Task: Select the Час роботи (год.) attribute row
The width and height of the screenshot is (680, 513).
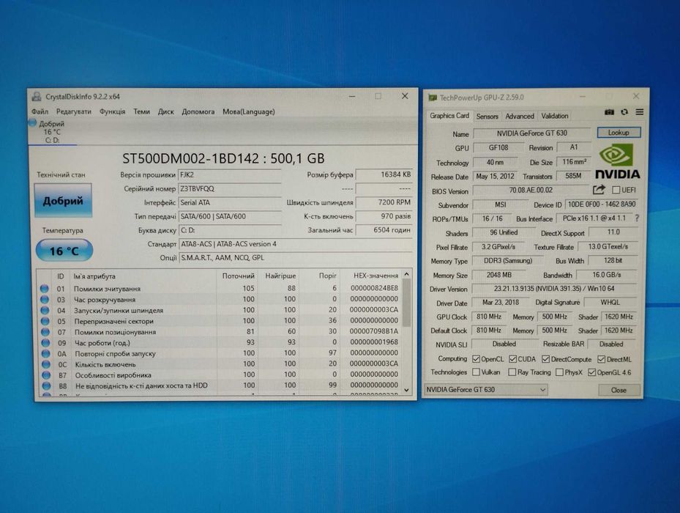Action: pyautogui.click(x=220, y=342)
